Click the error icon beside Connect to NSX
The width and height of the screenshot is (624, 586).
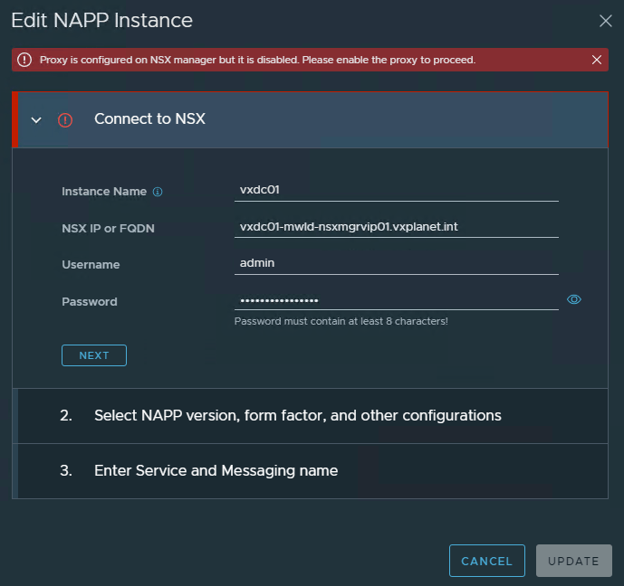click(x=65, y=119)
